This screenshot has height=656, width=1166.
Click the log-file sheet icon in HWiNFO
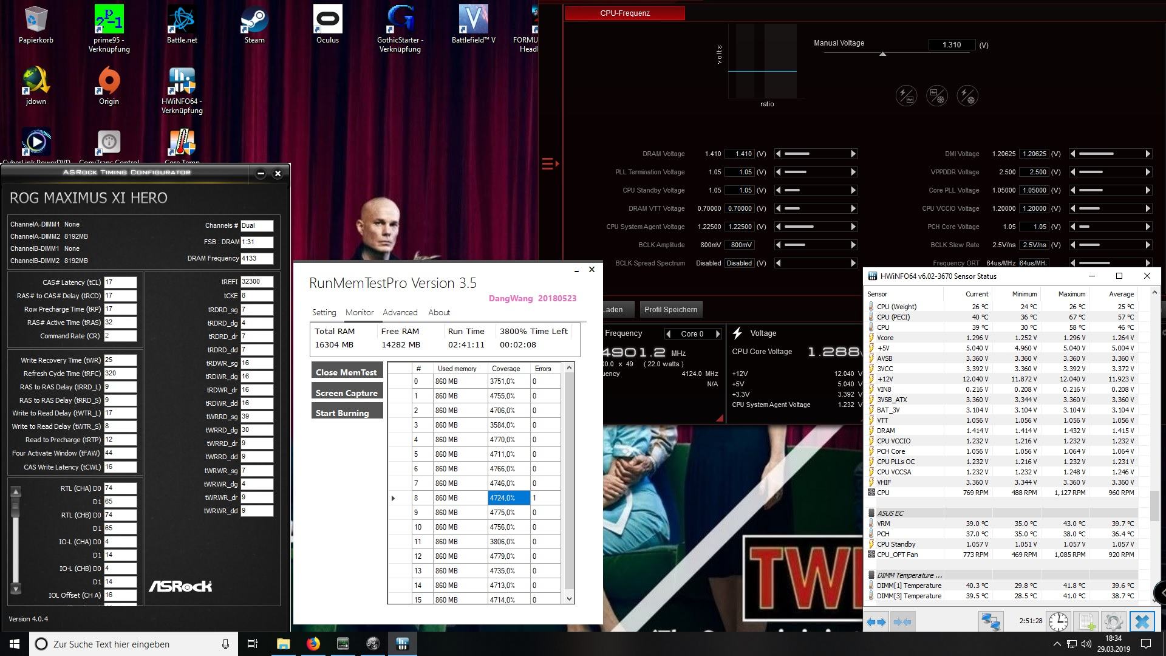point(1087,621)
